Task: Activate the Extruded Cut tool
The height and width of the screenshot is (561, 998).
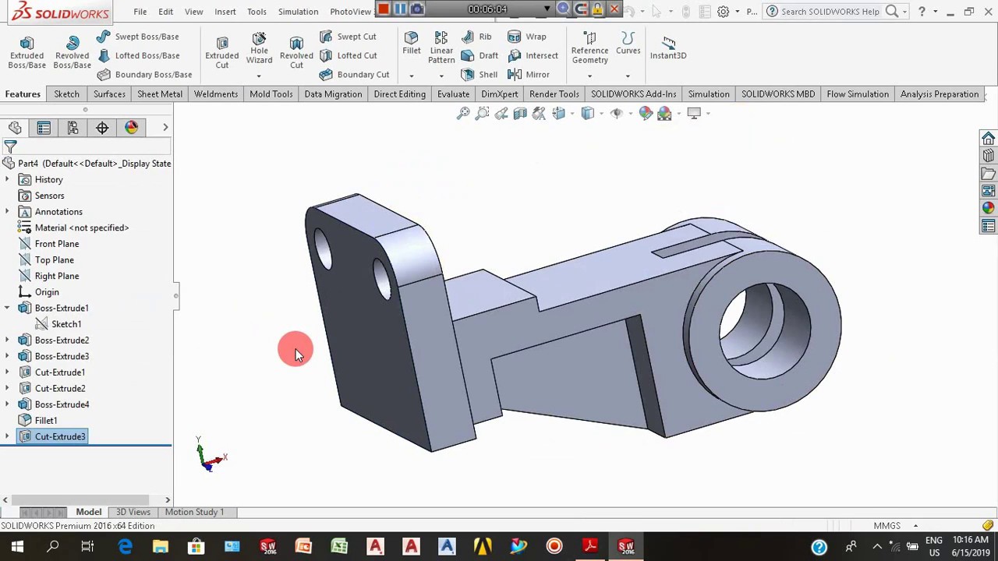Action: click(x=222, y=52)
